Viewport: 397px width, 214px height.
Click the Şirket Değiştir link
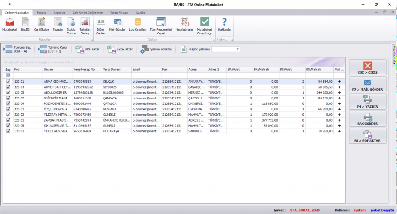pyautogui.click(x=382, y=210)
